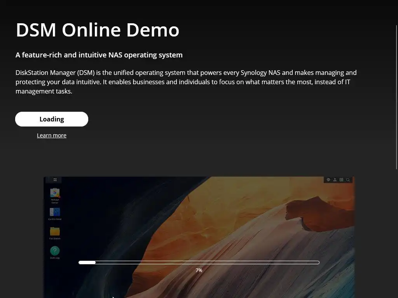
Task: Click the loading progress bar
Action: (x=199, y=263)
